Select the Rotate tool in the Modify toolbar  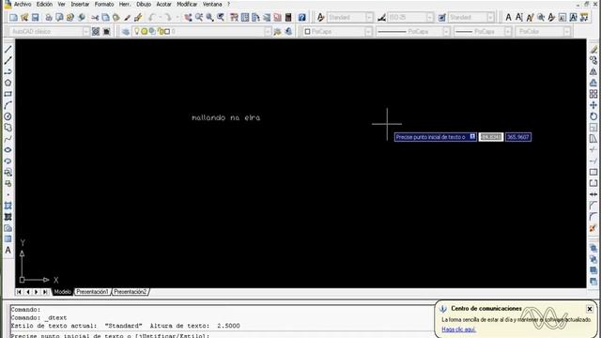593,116
